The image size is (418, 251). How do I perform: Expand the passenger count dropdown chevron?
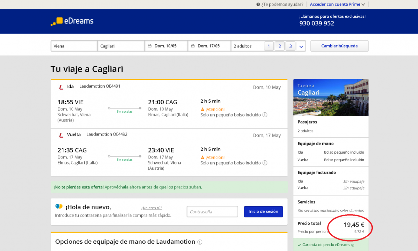tap(301, 46)
